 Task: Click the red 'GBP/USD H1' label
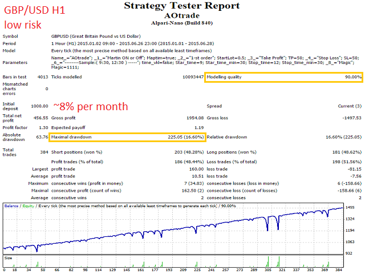pos(34,10)
